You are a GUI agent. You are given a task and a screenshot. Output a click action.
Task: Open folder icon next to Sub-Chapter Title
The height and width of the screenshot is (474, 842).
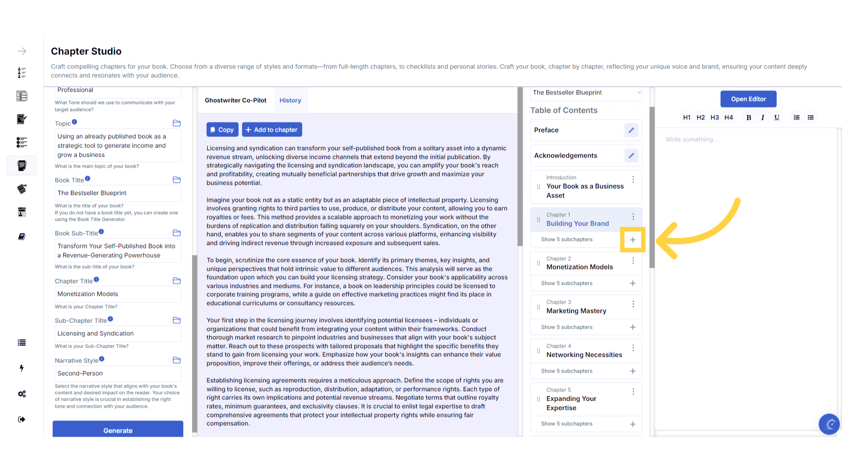[x=177, y=320]
